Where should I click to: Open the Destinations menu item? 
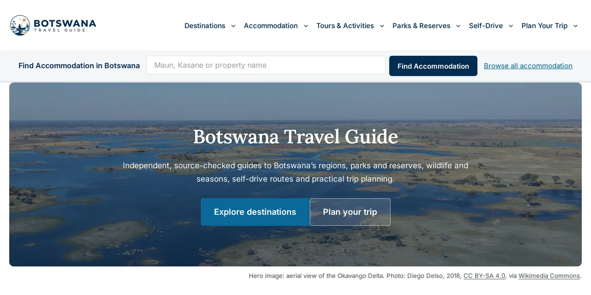[x=205, y=26]
